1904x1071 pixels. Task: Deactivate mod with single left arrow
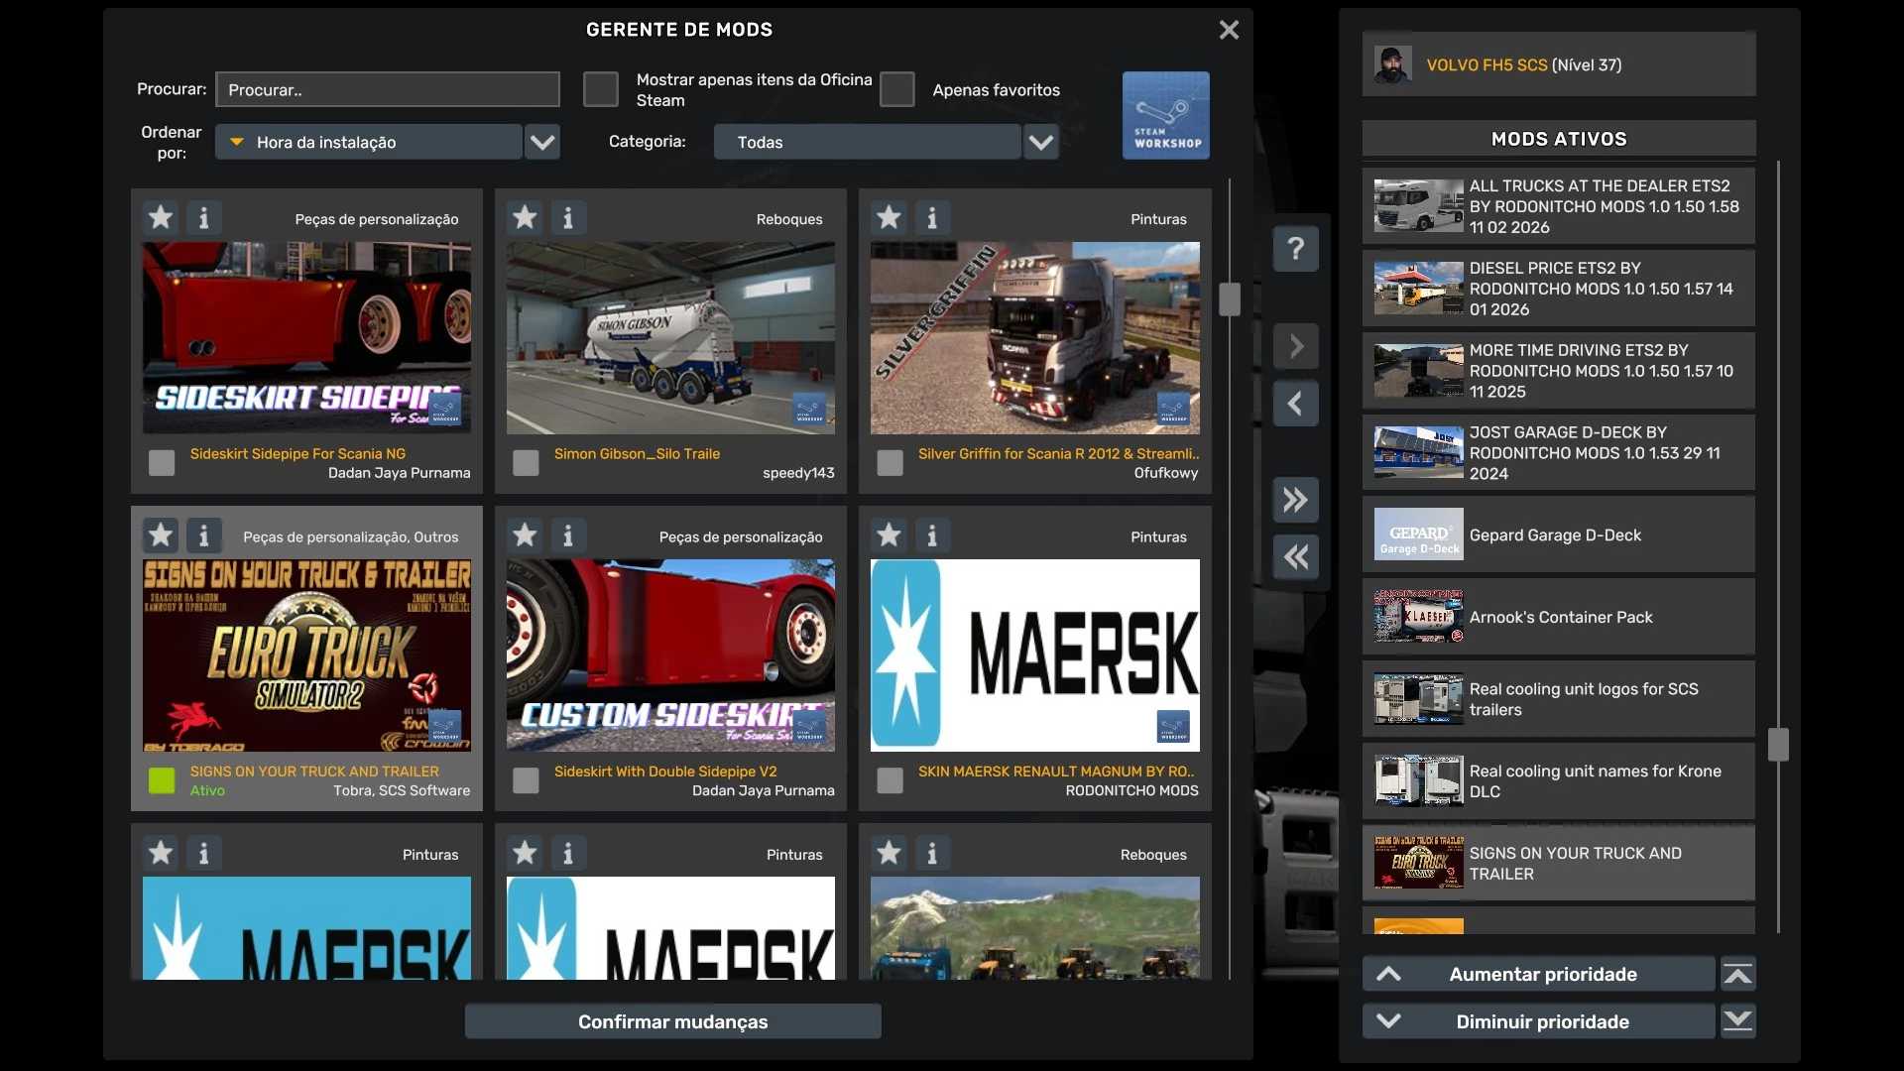(x=1295, y=404)
